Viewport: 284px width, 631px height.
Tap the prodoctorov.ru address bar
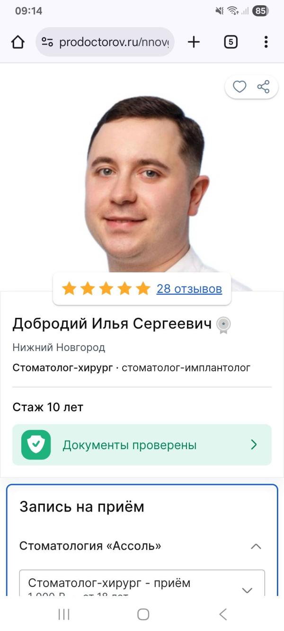click(105, 42)
